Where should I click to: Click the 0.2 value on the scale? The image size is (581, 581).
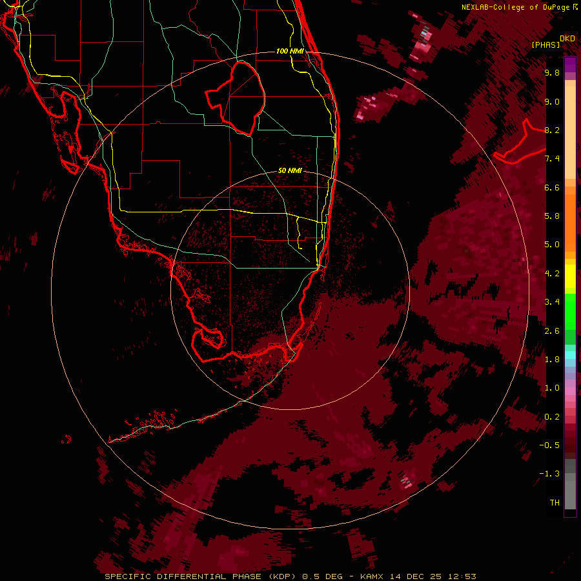click(x=552, y=417)
